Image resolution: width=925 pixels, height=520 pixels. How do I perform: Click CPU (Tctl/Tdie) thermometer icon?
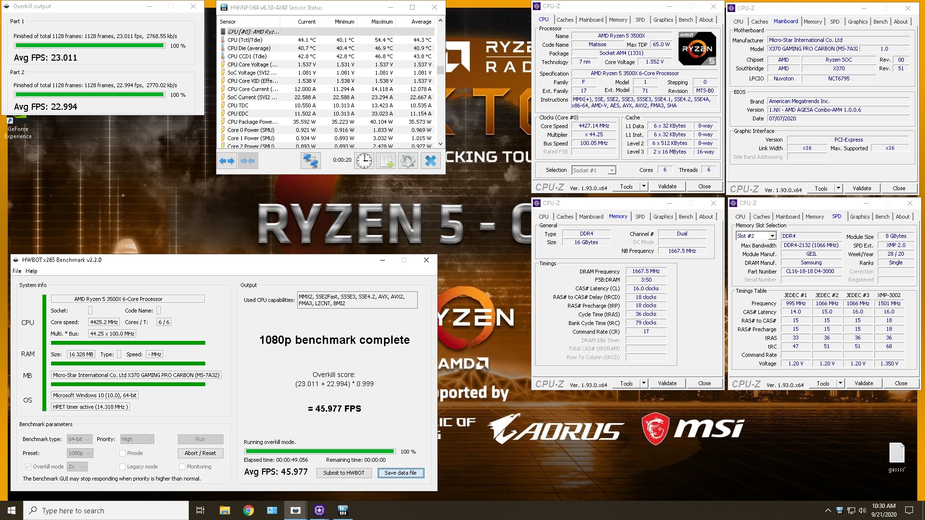coord(223,40)
